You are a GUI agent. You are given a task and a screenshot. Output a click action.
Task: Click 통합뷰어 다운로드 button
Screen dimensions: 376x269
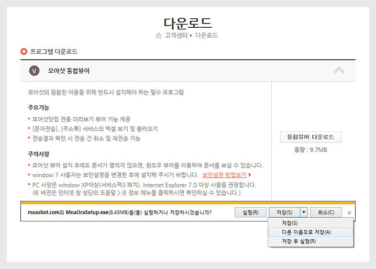(x=311, y=137)
